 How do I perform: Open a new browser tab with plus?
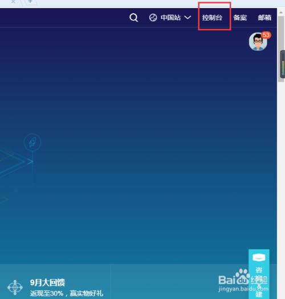(30, 2)
